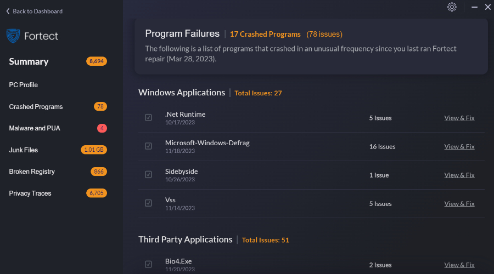Open Malware and PUA section
494x274 pixels.
tap(35, 128)
